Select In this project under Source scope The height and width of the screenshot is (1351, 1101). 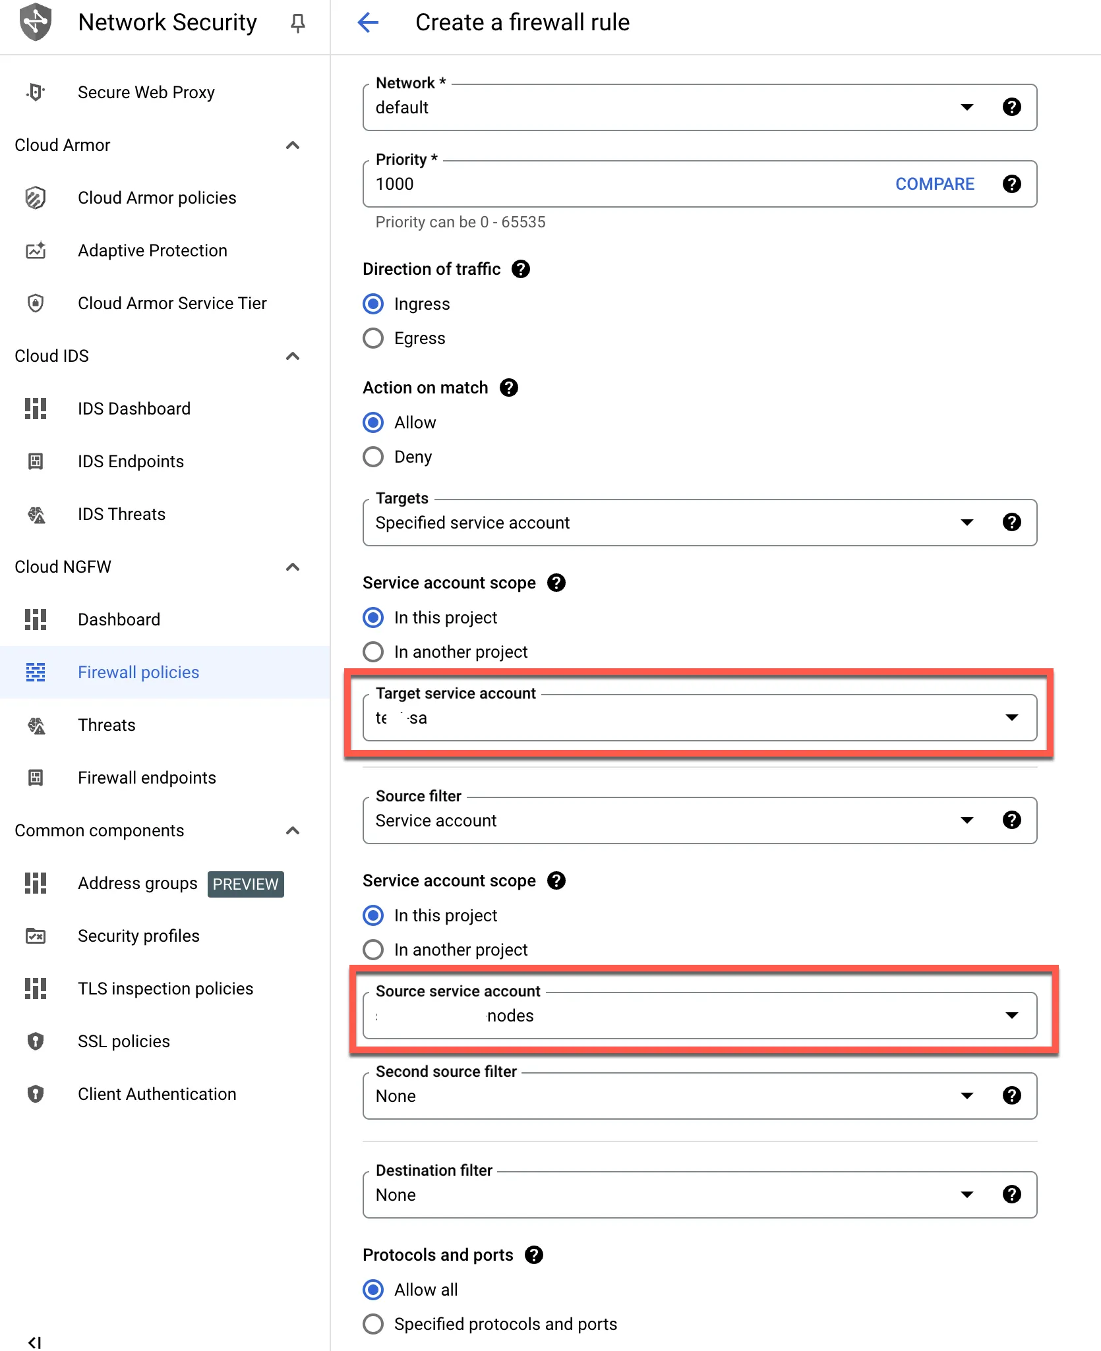point(373,915)
